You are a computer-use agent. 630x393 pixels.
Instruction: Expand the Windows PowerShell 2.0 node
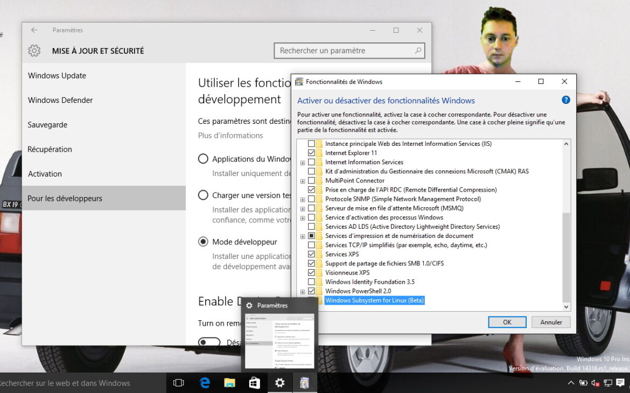point(303,291)
